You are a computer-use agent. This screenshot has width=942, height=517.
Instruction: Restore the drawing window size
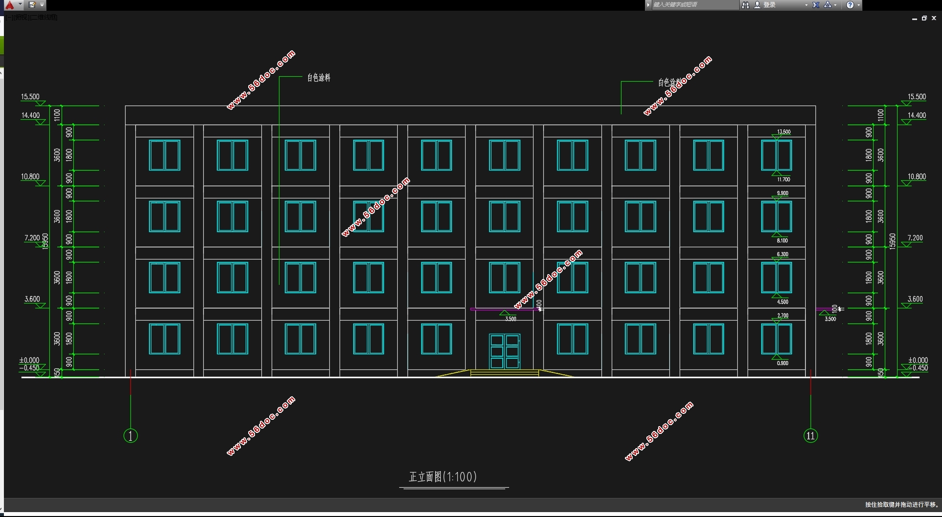[x=924, y=18]
